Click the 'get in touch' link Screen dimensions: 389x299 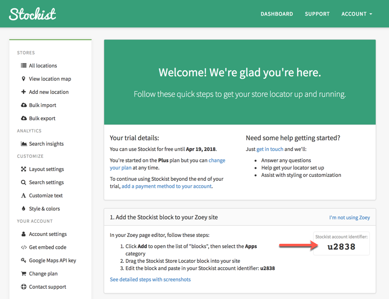270,149
